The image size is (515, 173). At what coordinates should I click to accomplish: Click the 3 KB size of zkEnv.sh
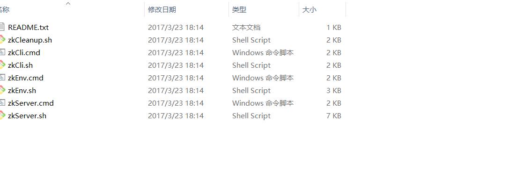(x=334, y=90)
